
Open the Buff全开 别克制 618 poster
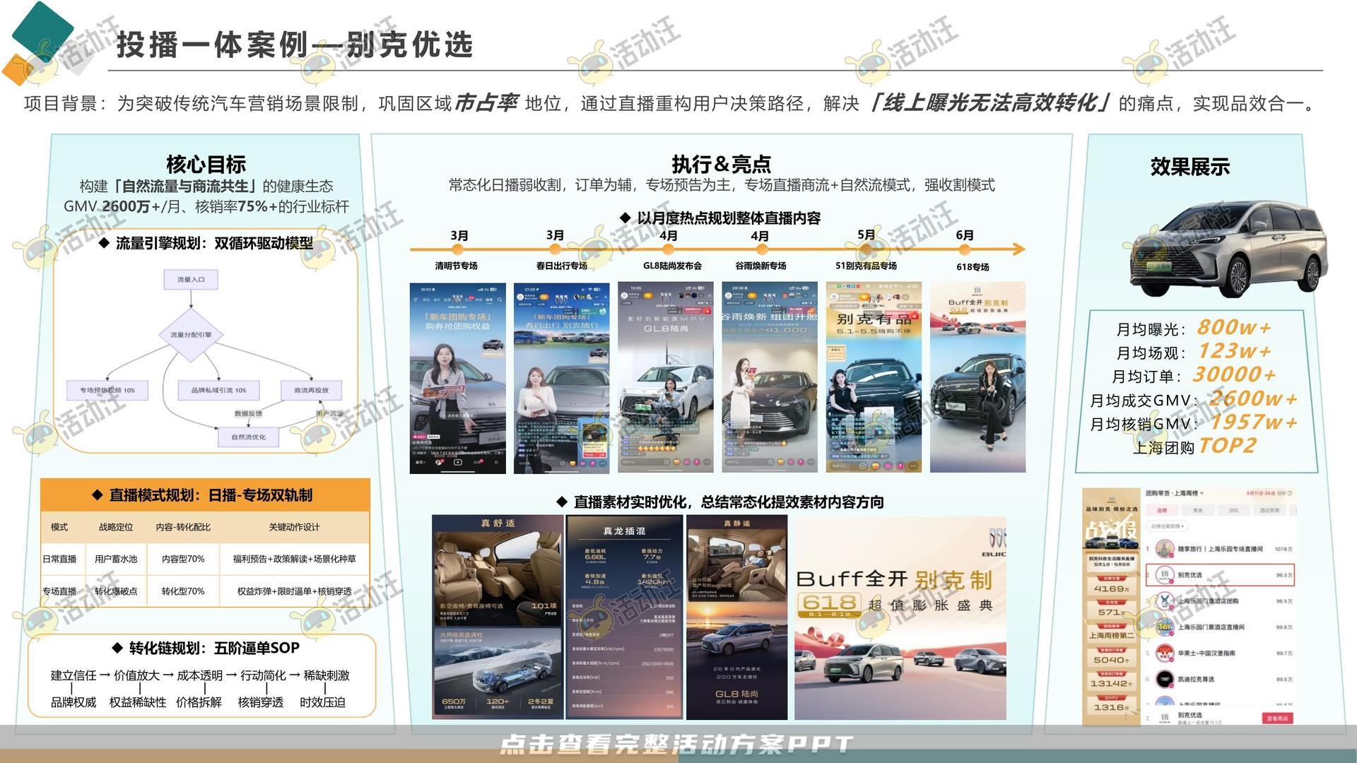(900, 617)
